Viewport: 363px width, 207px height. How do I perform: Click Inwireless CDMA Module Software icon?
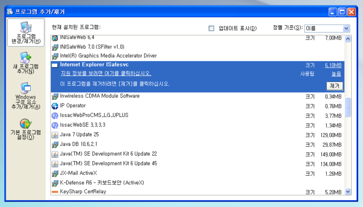point(55,96)
